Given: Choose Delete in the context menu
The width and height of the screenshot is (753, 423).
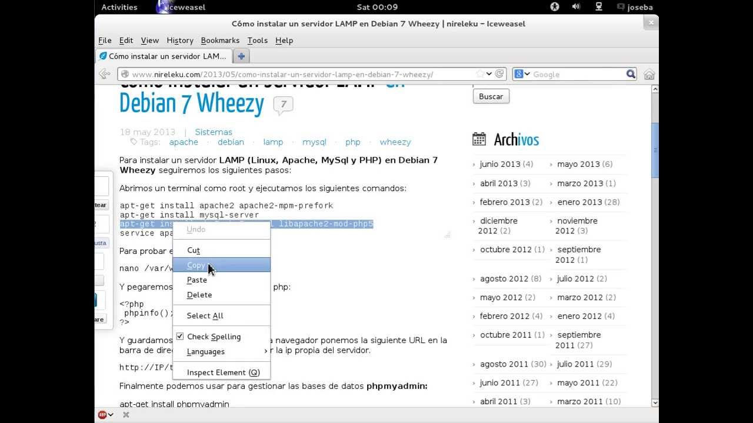Looking at the screenshot, I should 221,294.
